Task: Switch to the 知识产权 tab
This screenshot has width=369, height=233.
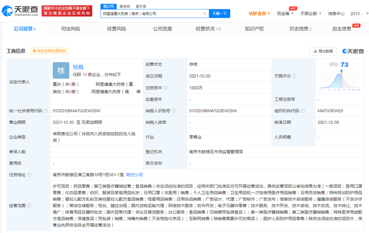Action: pos(254,28)
